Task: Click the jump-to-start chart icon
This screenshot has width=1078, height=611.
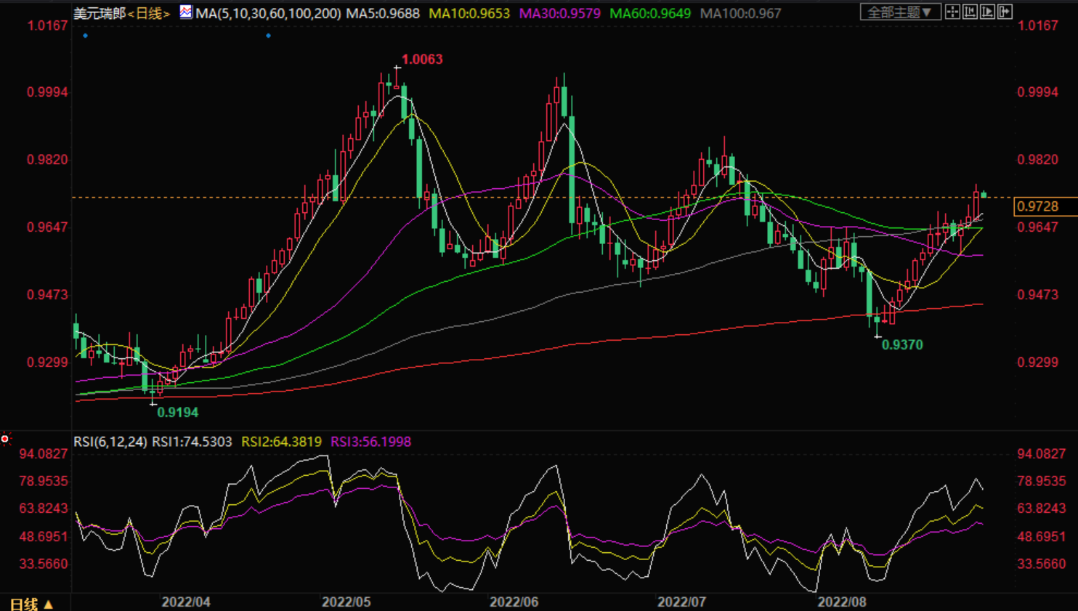Action: (970, 12)
